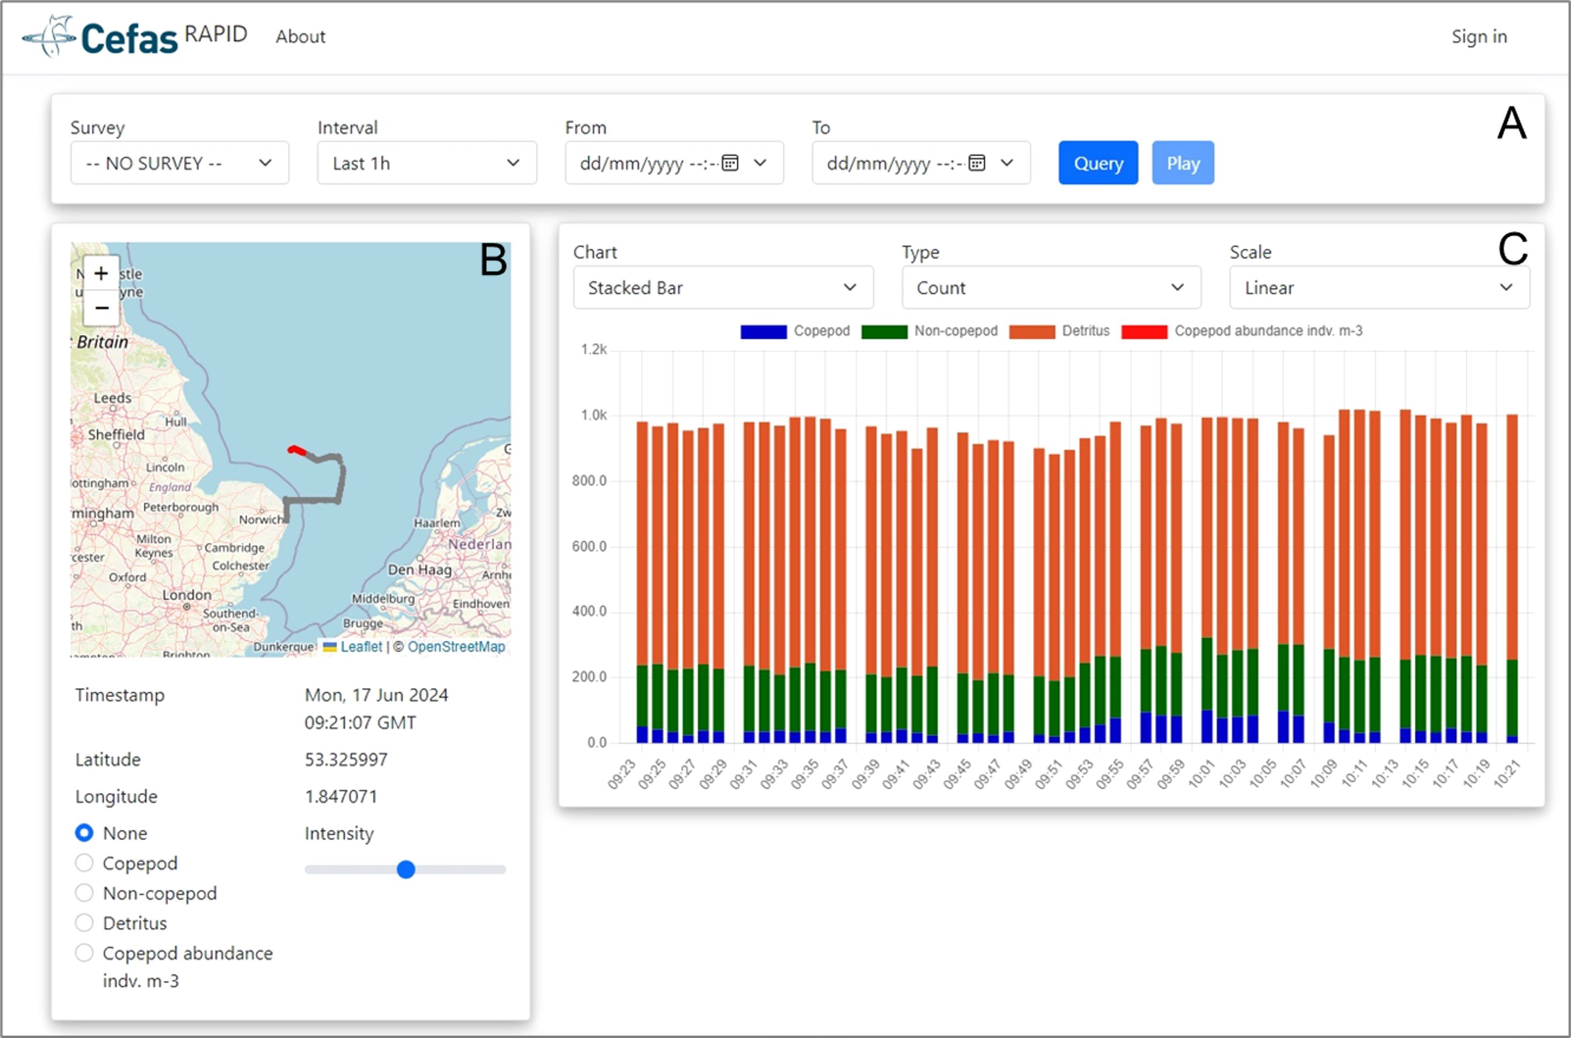Toggle the Non-copepod legend green swatch
Screen dimensions: 1571x1038
[x=884, y=332]
